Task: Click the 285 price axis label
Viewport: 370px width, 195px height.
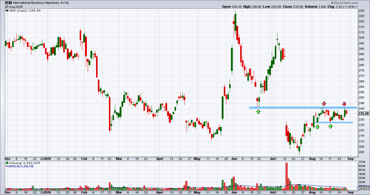Action: point(361,60)
